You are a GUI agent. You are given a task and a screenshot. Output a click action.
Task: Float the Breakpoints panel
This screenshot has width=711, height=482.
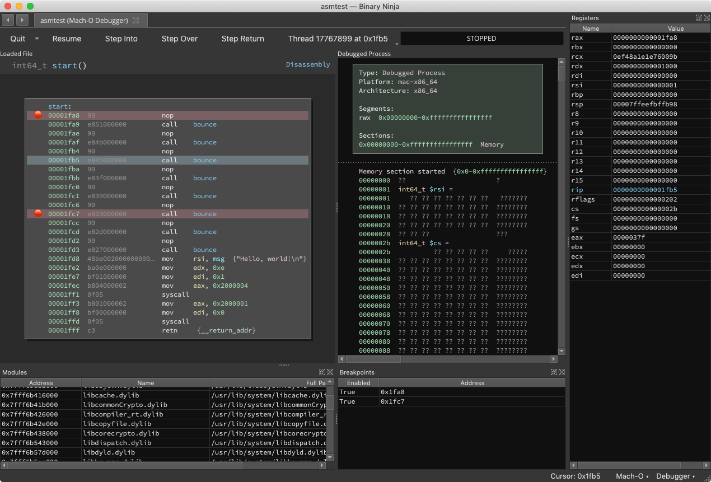point(554,372)
